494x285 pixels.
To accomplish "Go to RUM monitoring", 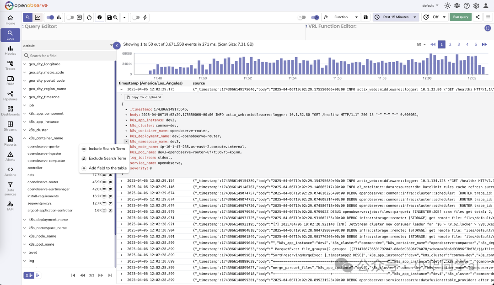I will tap(11, 80).
